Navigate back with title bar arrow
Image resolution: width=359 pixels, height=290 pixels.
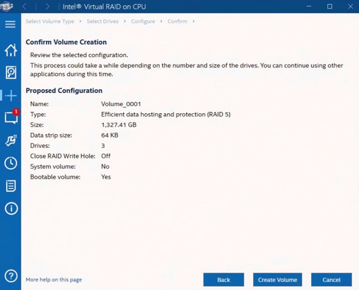(25, 6)
